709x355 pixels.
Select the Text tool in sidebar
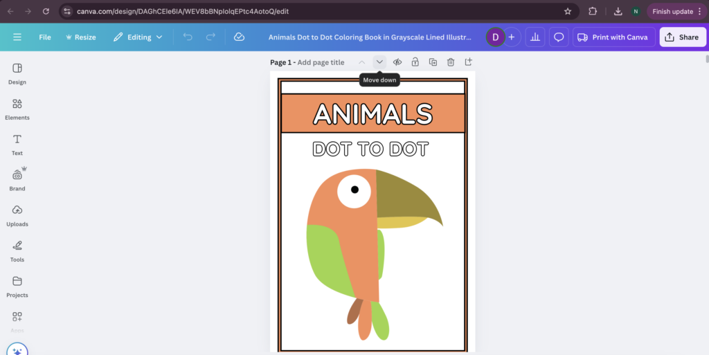pyautogui.click(x=17, y=144)
